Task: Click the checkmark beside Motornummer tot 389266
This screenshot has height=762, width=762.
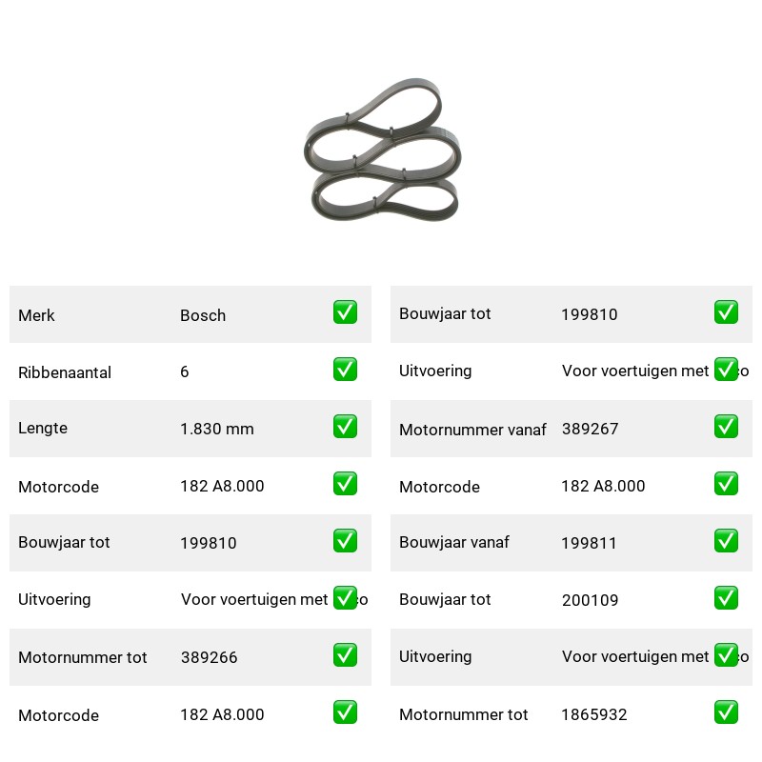Action: 345,654
